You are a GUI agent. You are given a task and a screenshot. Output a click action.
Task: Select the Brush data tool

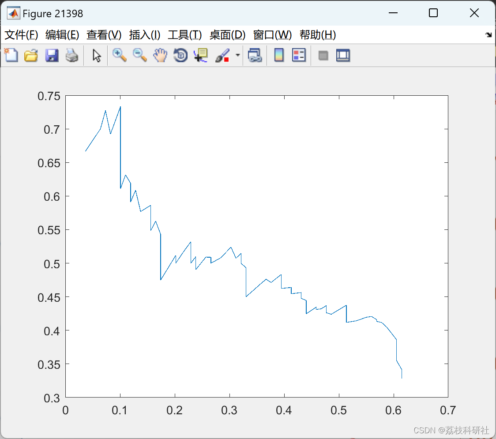(222, 56)
